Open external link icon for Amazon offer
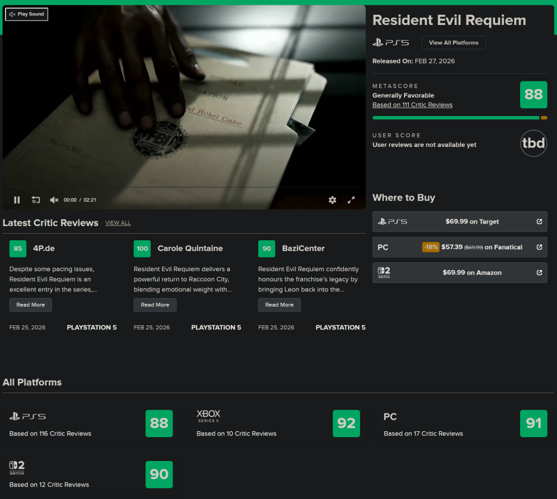 (539, 272)
